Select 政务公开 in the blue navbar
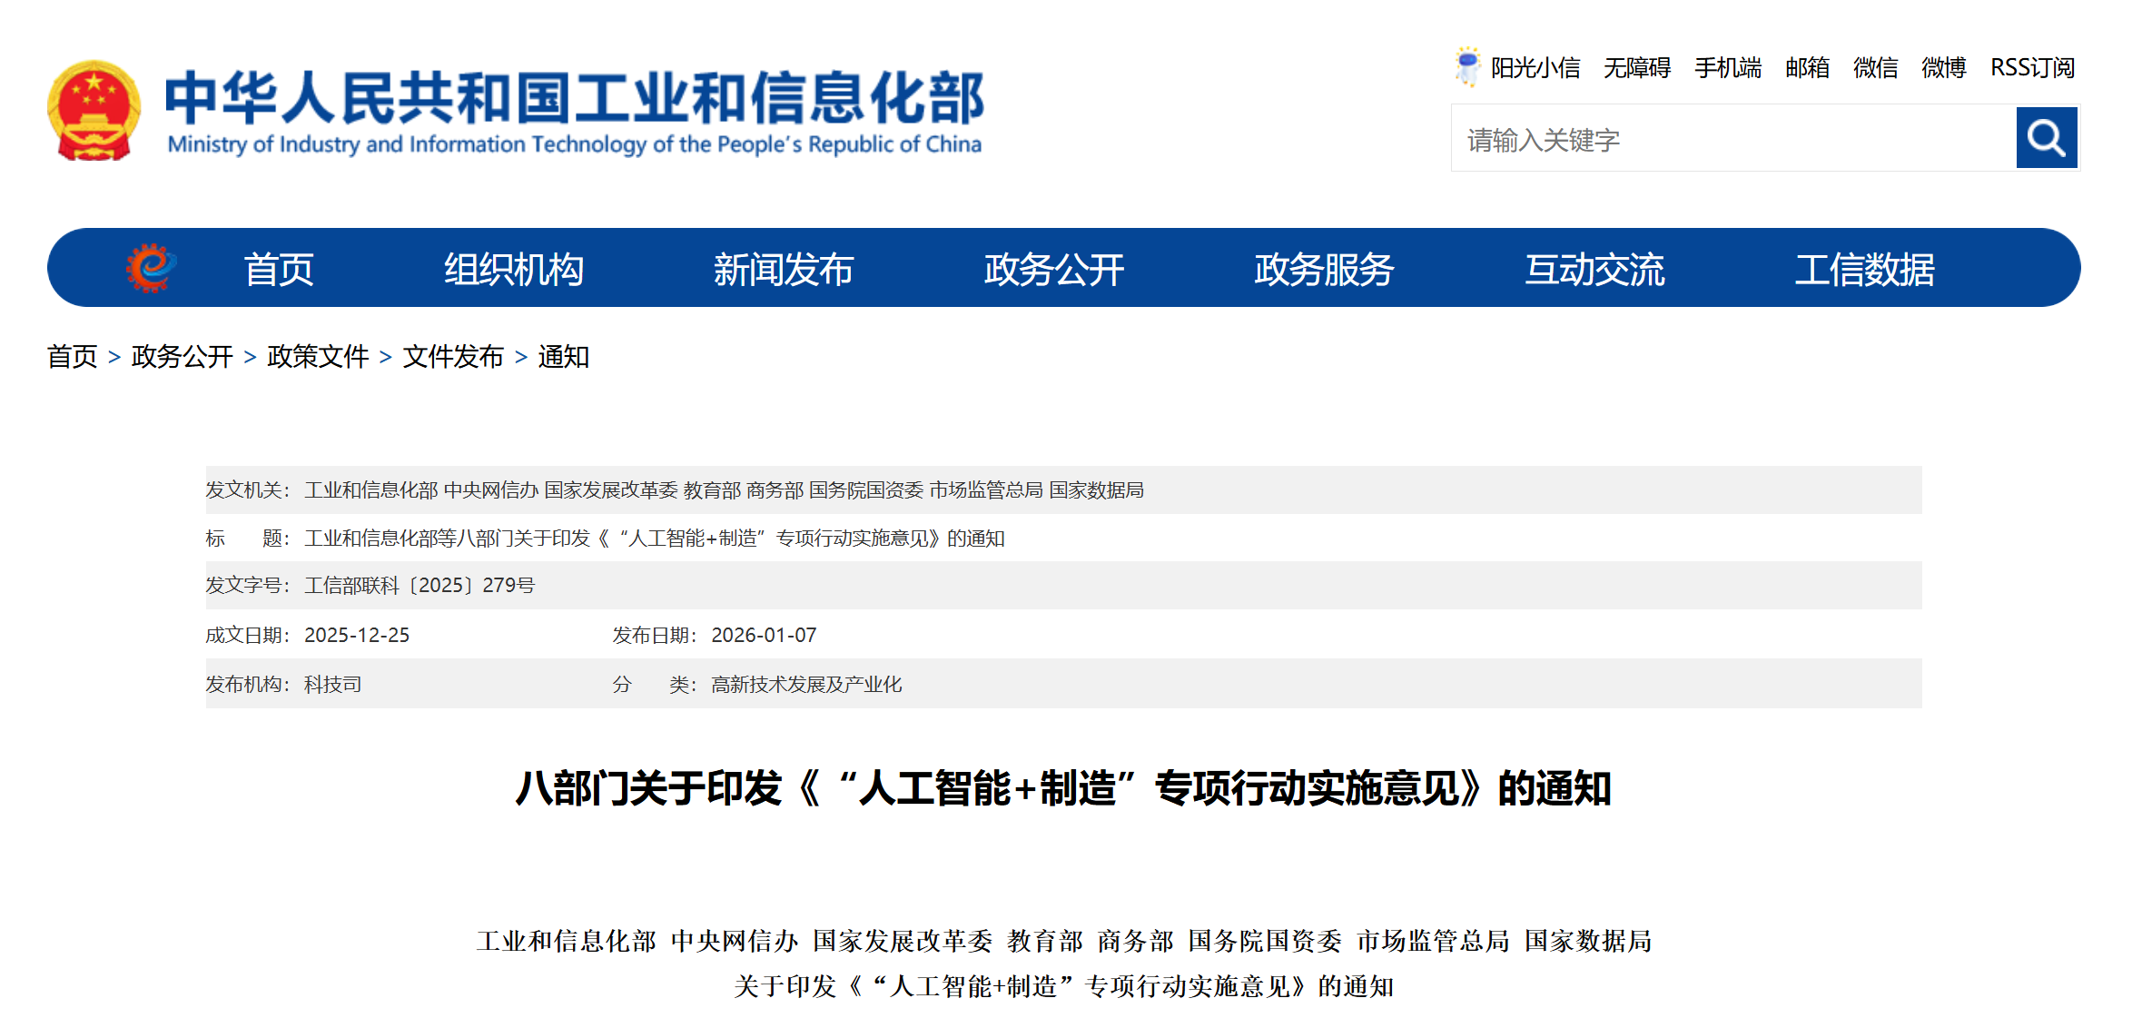The image size is (2142, 1028). click(1053, 270)
